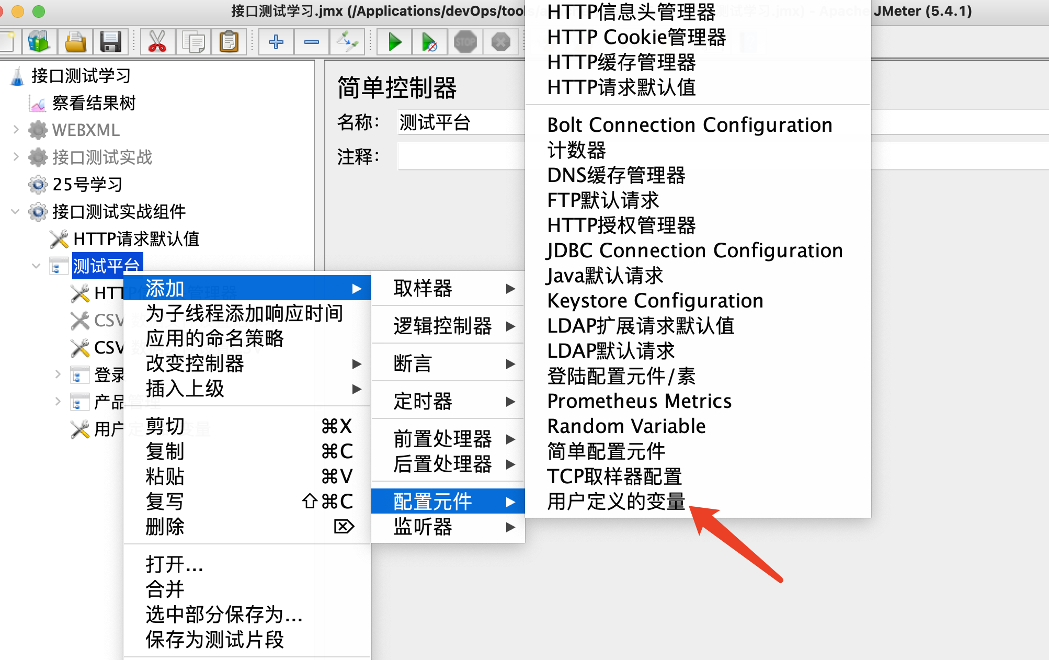The width and height of the screenshot is (1049, 660).
Task: Select 删除 in context menu
Action: (x=165, y=527)
